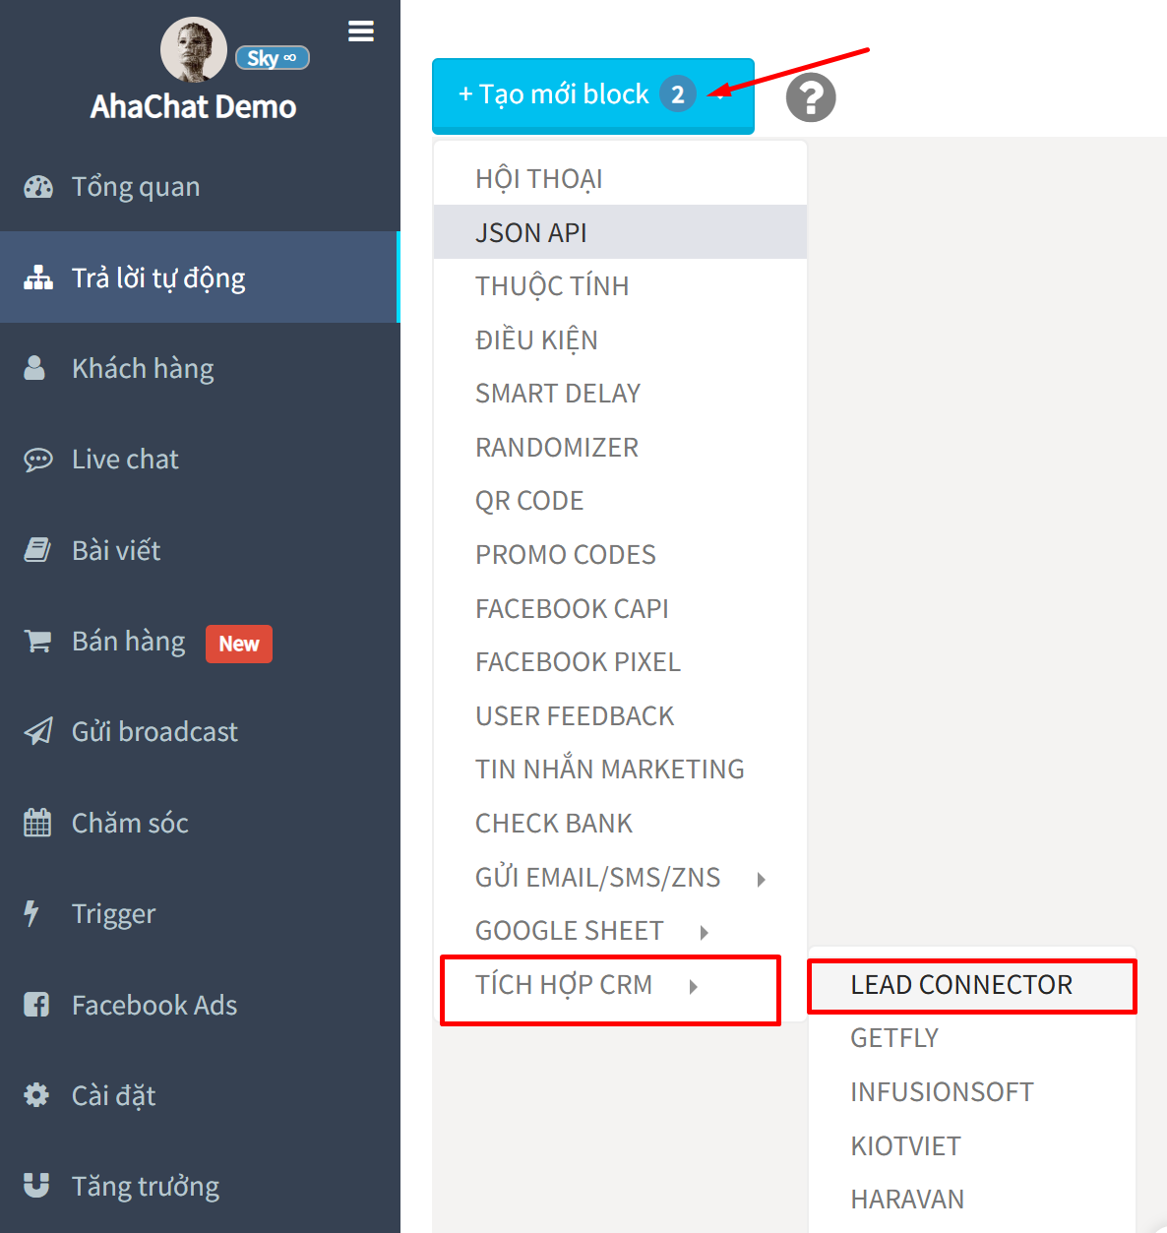Select QR CODE block option
The height and width of the screenshot is (1233, 1167).
coord(620,501)
